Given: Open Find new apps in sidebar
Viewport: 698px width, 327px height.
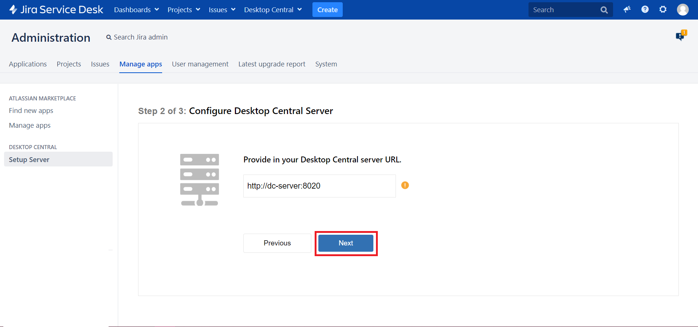Looking at the screenshot, I should (x=31, y=111).
